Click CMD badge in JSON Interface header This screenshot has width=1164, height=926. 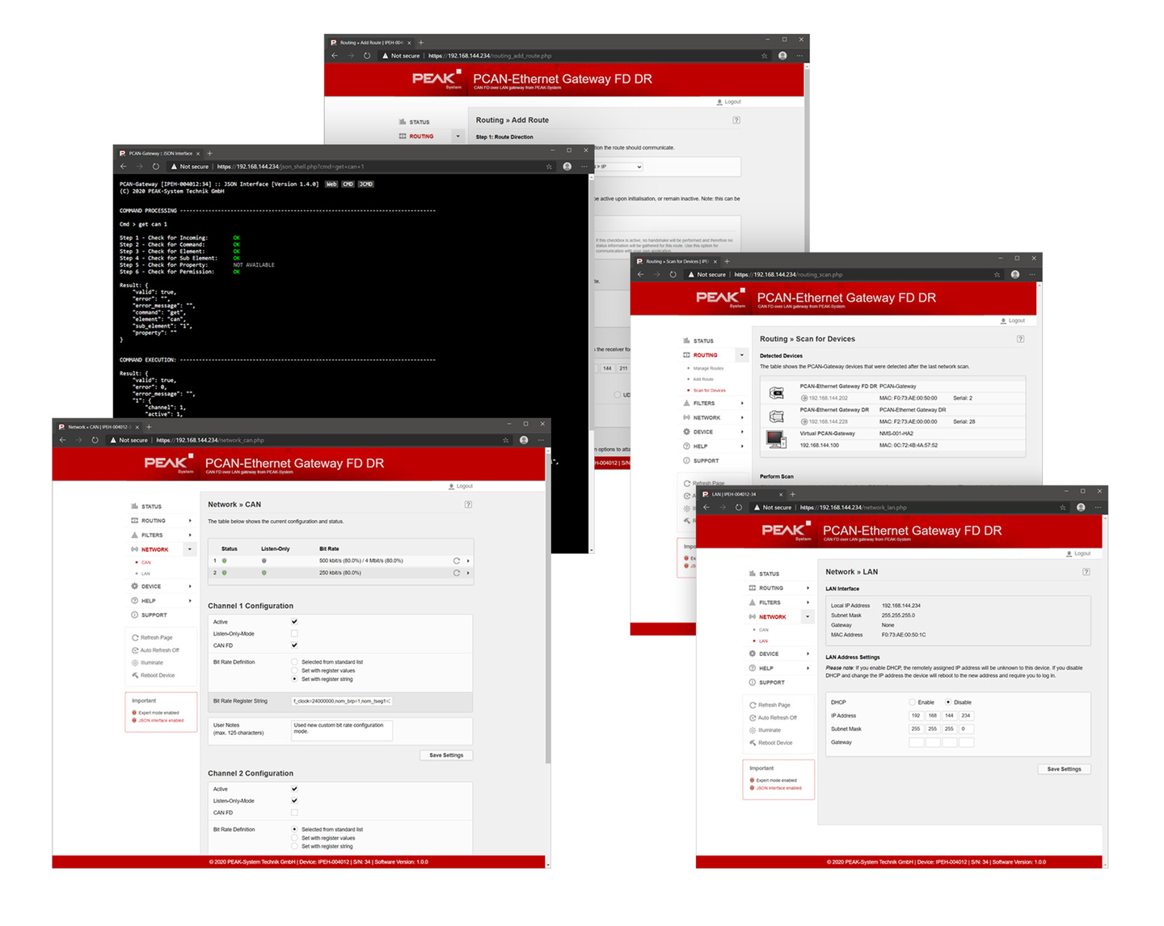point(348,184)
